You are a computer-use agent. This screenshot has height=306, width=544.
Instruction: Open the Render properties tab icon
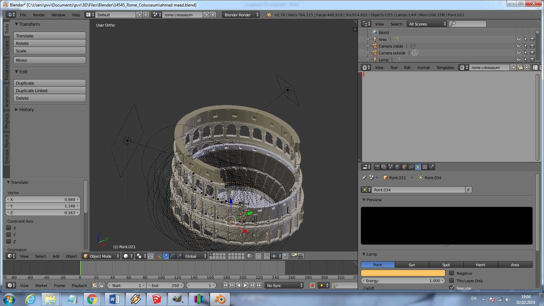pyautogui.click(x=377, y=167)
